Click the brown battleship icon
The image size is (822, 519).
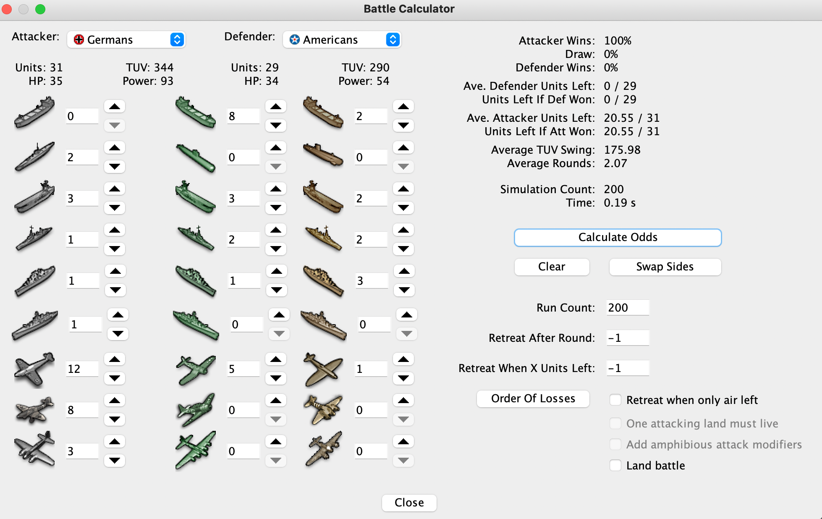click(x=324, y=325)
